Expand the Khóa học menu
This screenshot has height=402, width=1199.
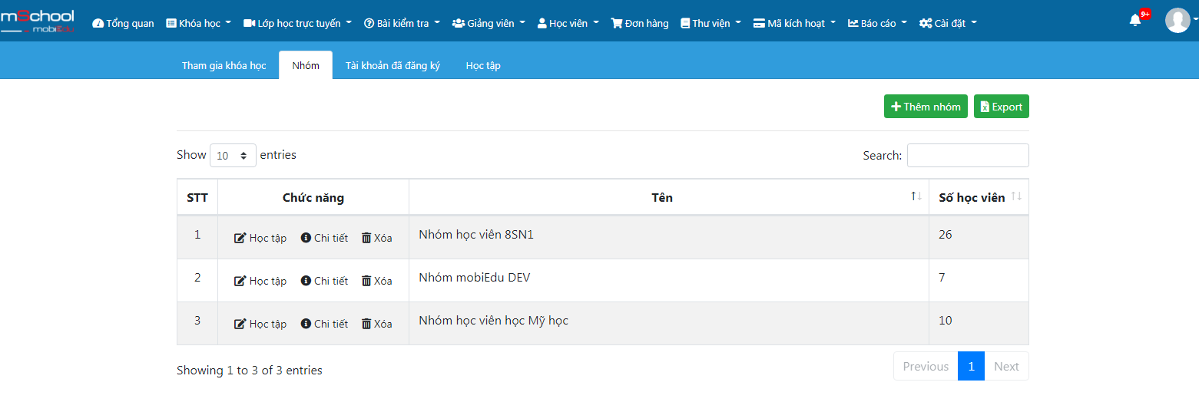coord(199,23)
